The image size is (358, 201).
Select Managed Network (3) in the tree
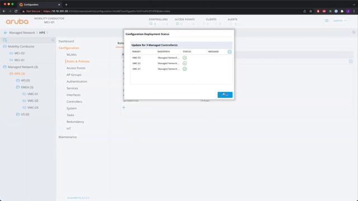click(23, 67)
